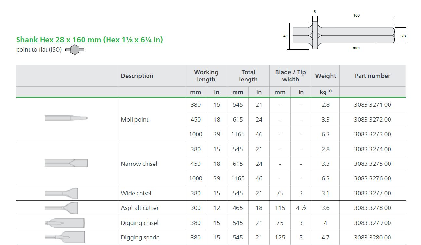This screenshot has height=245, width=421.
Task: Click the Working length column header
Action: click(206, 76)
